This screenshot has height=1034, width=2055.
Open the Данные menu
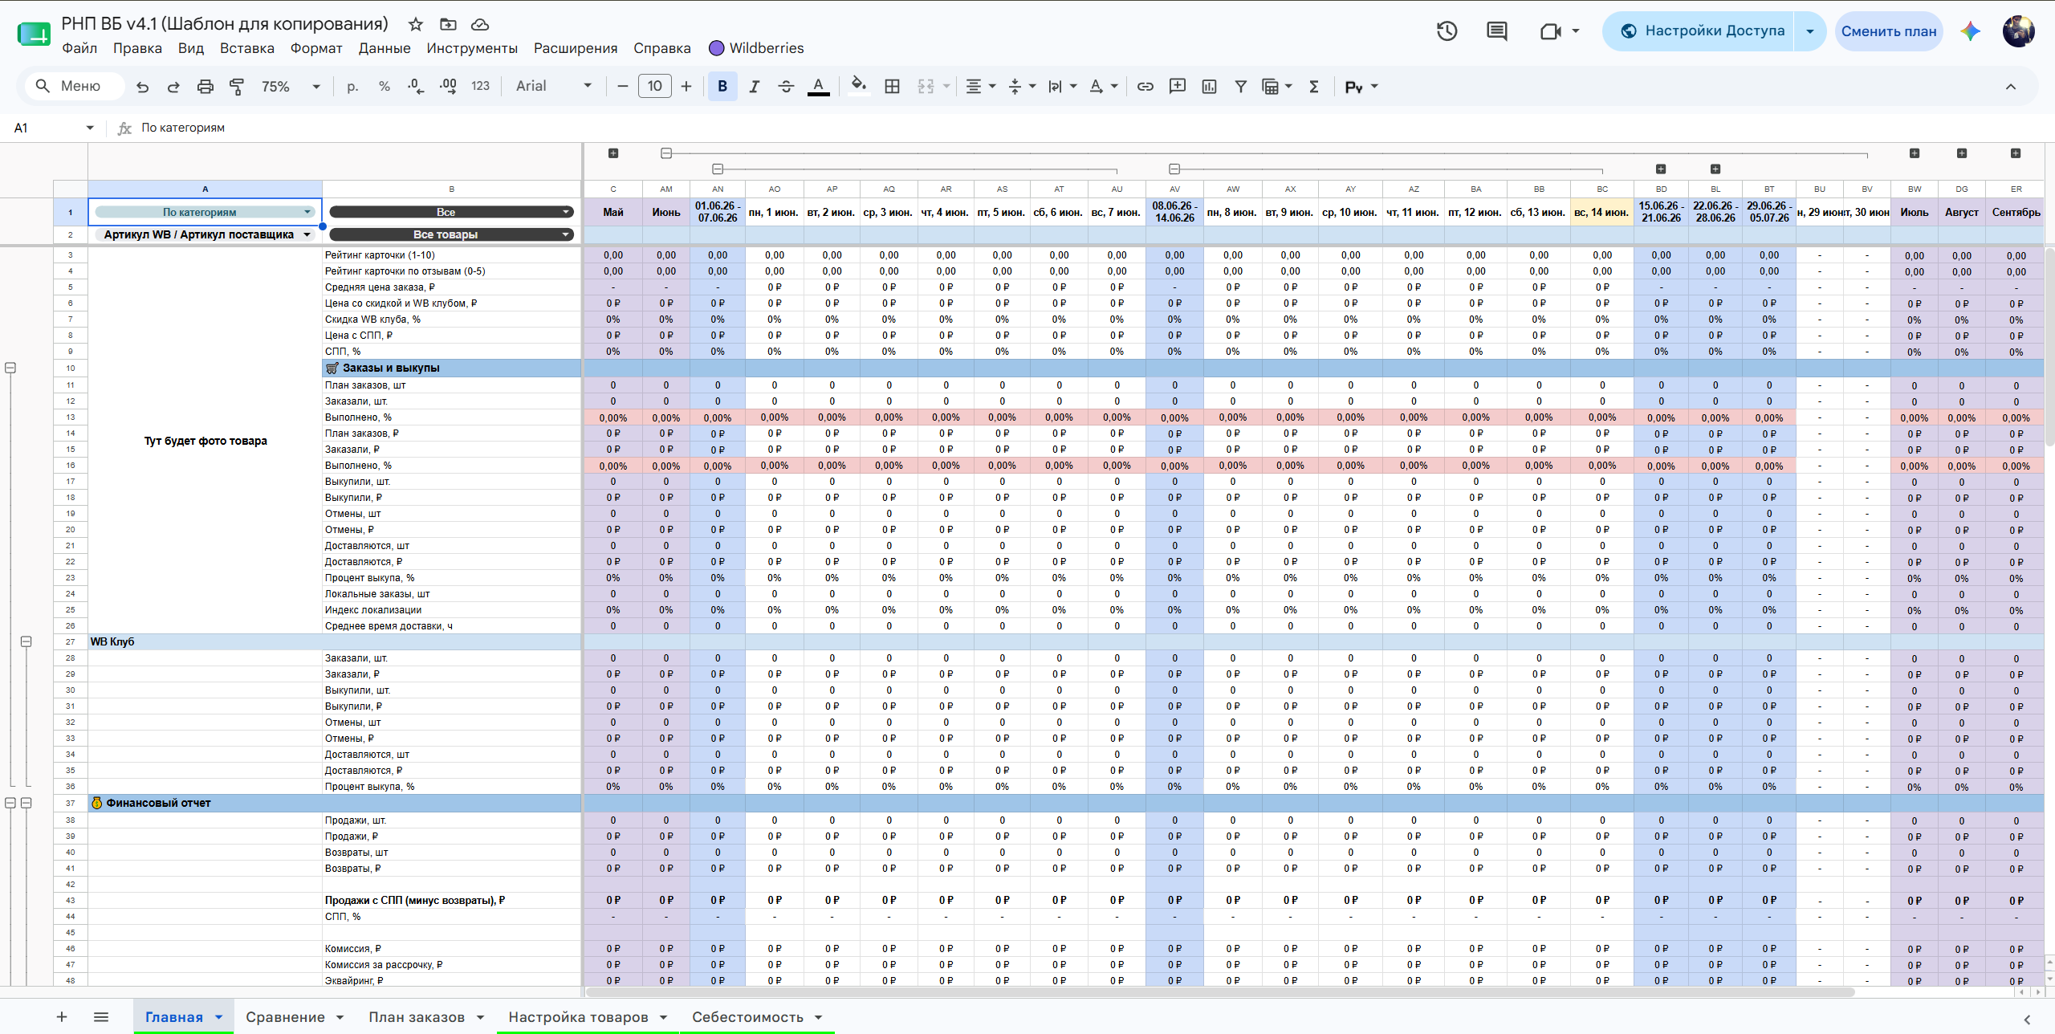coord(385,48)
